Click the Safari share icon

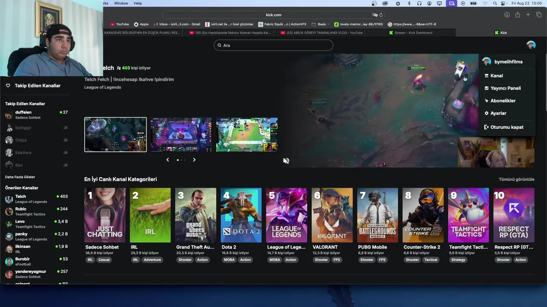pos(518,14)
